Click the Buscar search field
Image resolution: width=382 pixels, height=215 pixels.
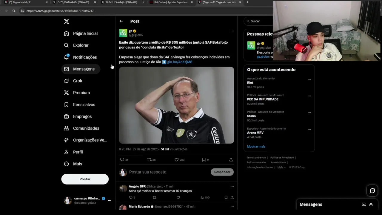(x=259, y=21)
